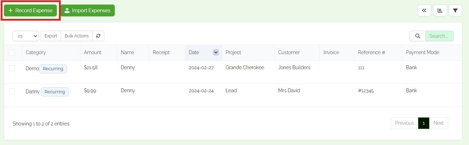Go to pagination page 1
469x145 pixels.
(424, 123)
